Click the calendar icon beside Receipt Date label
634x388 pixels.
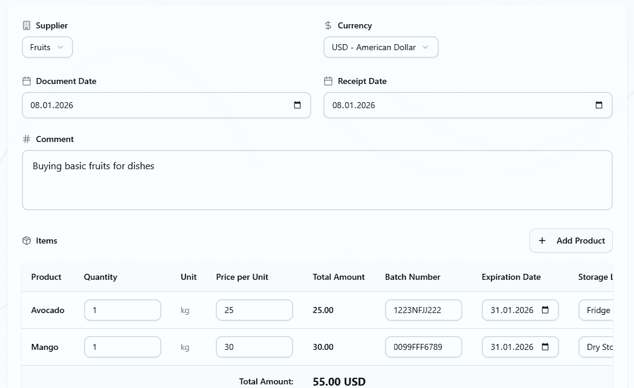pos(328,80)
